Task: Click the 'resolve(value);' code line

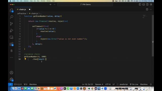Action: point(48,31)
